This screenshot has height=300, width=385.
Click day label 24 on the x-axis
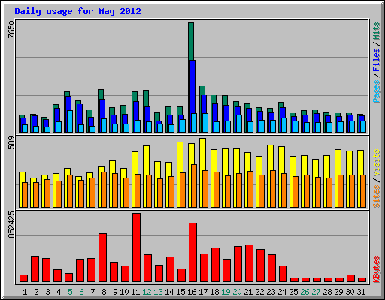coord(282,292)
